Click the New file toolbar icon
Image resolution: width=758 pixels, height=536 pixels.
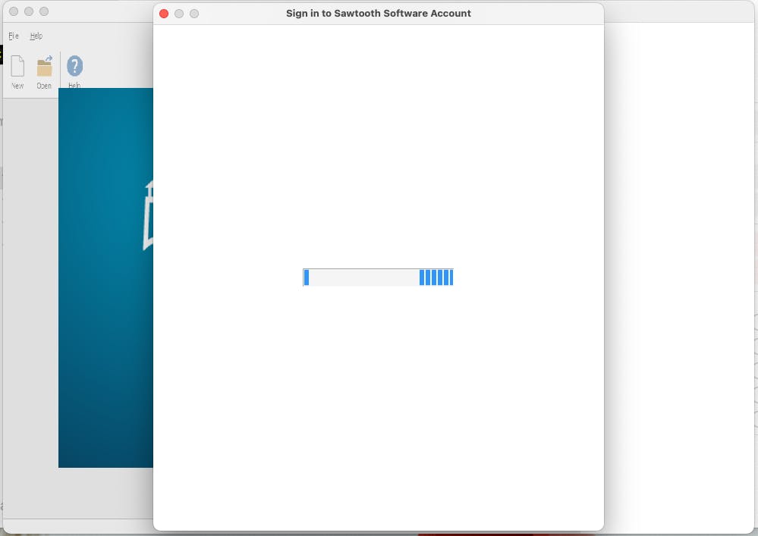pos(17,66)
